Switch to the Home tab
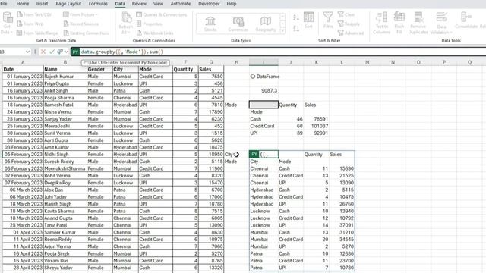This screenshot has height=273, width=486. click(23, 4)
